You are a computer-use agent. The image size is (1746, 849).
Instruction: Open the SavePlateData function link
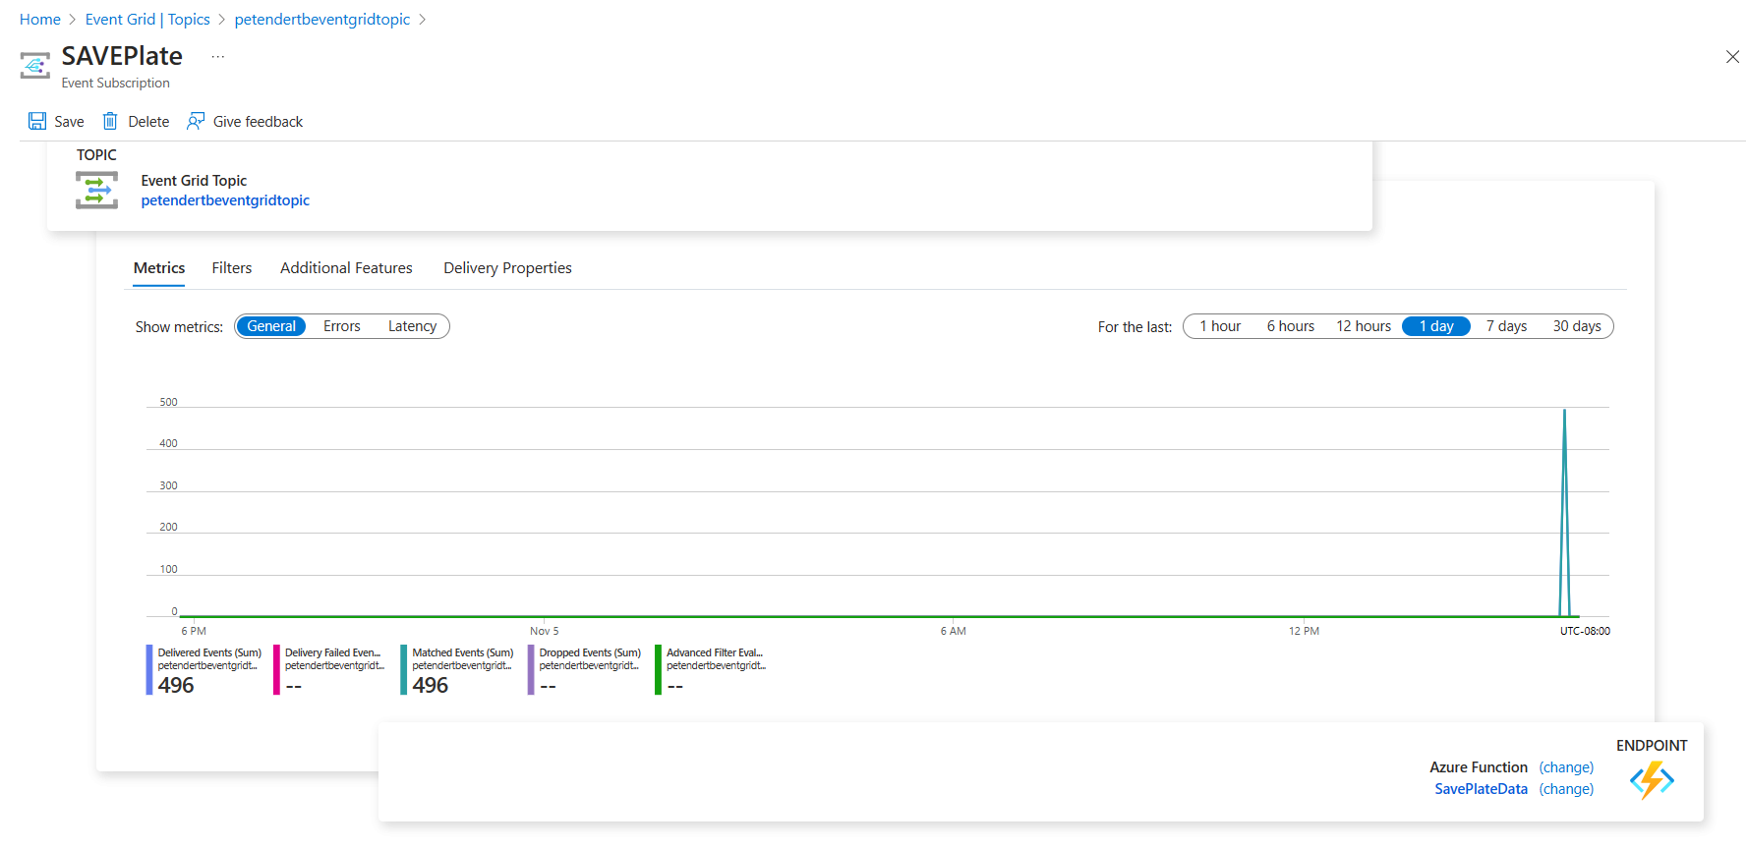[x=1481, y=789]
